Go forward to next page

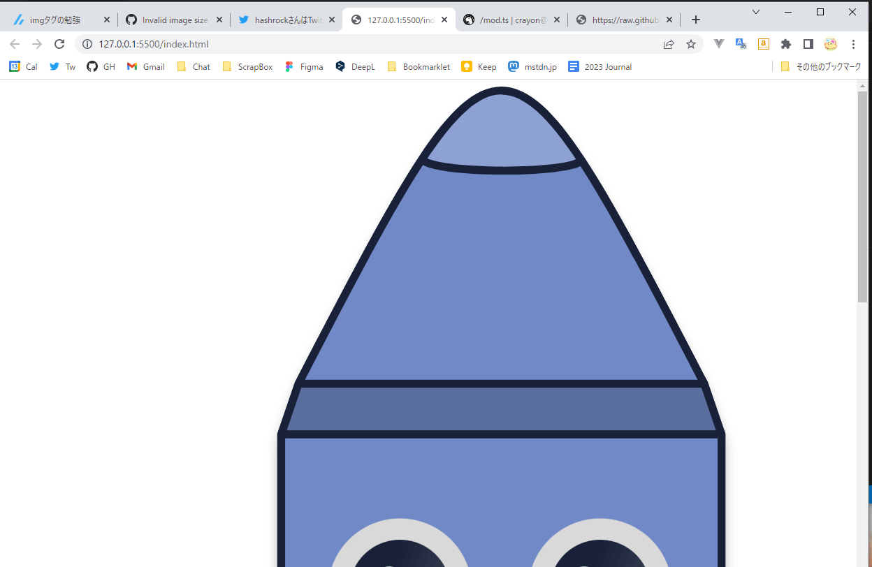[x=37, y=44]
